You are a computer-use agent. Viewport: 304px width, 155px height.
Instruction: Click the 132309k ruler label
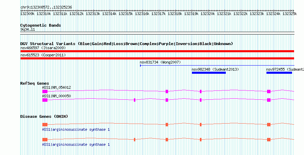point(28,14)
